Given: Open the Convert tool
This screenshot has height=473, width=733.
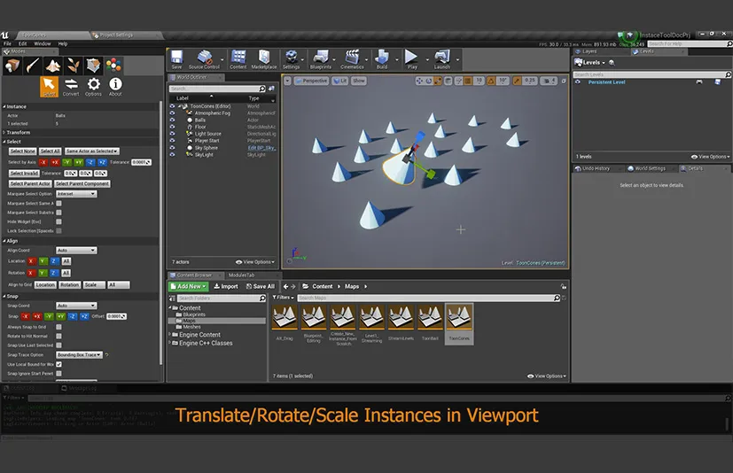Looking at the screenshot, I should point(71,87).
